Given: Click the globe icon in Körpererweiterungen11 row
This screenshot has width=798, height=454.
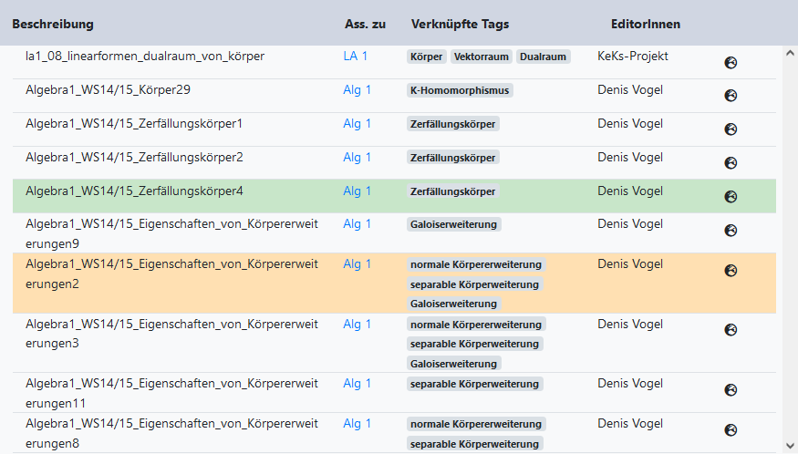Looking at the screenshot, I should 731,390.
